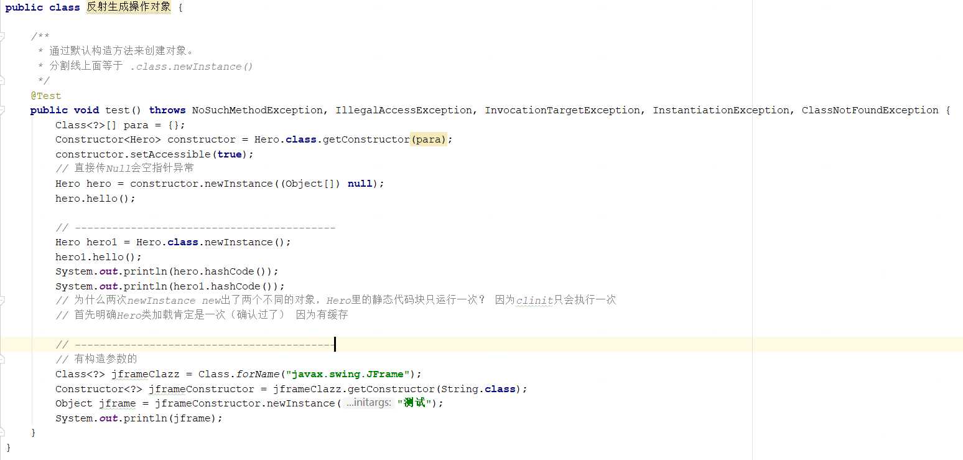Image resolution: width=963 pixels, height=460 pixels.
Task: Click NoSuchMethodException in throws clause
Action: 258,110
